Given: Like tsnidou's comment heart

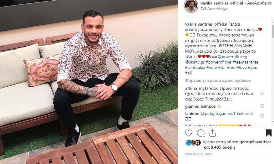Looking at the screenshot, I should pyautogui.click(x=262, y=116).
